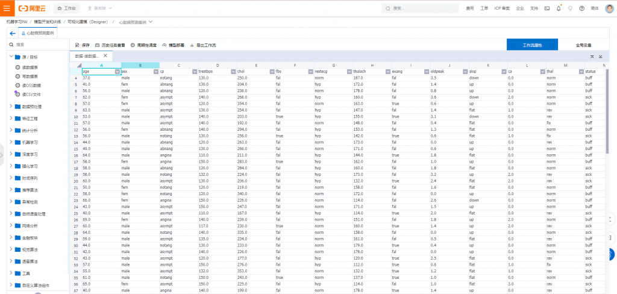Viewport: 617px width, 294px height.
Task: Select the 心脏病预测案例 workflow tab
Action: click(x=38, y=34)
